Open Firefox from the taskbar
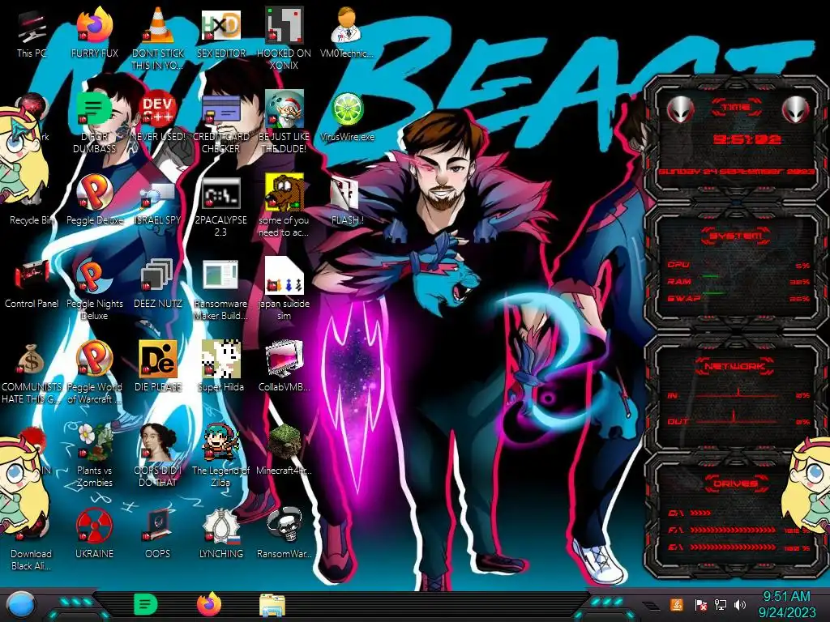The height and width of the screenshot is (622, 830). [x=209, y=604]
